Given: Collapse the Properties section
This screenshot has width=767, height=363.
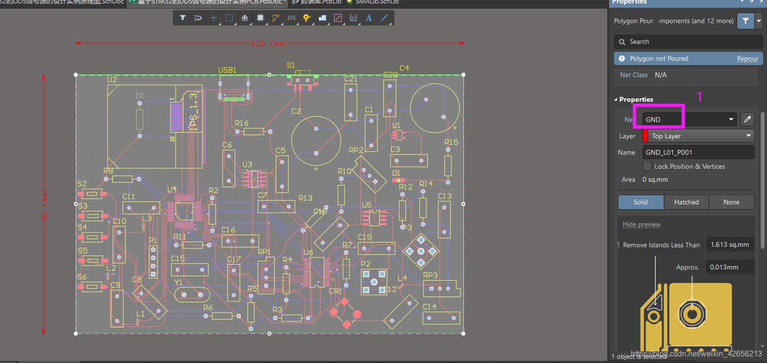Looking at the screenshot, I should tap(615, 99).
